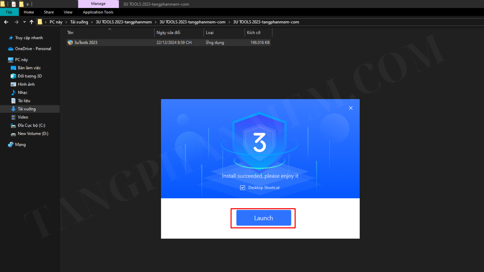The image size is (484, 272).
Task: Open Địa Cục bộ (C:) drive
Action: (x=31, y=125)
